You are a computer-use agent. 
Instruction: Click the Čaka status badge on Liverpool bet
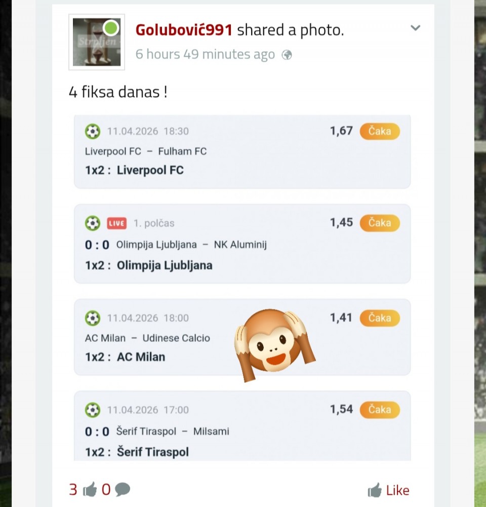[x=380, y=131]
